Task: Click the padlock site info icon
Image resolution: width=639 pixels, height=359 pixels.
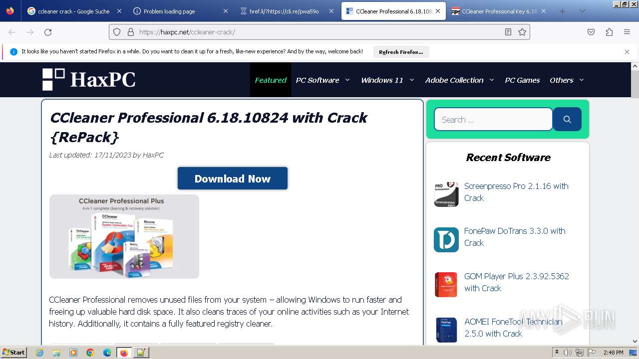Action: pos(131,32)
